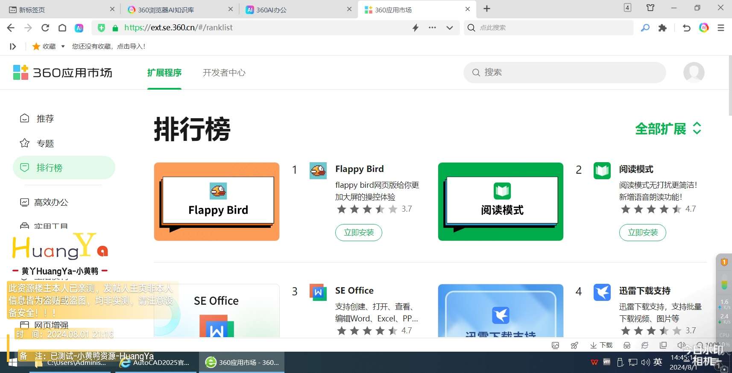
Task: Toggle the bookmarks sidebar panel icon
Action: (13, 47)
